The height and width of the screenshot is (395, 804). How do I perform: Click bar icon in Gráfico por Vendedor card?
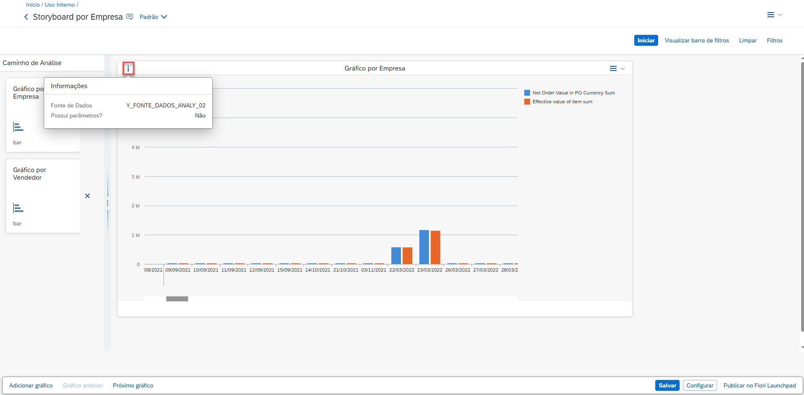click(x=18, y=208)
